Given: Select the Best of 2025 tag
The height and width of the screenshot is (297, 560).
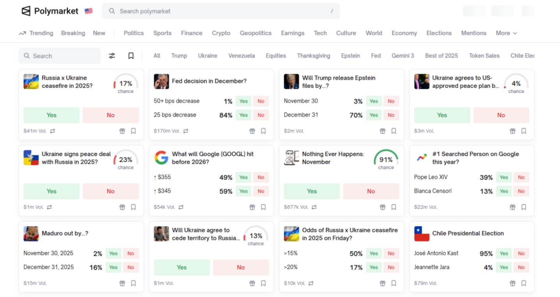Looking at the screenshot, I should click(442, 56).
